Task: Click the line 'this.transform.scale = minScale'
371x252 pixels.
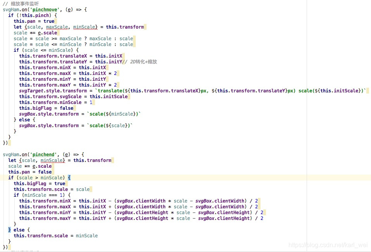Action: pos(55,236)
